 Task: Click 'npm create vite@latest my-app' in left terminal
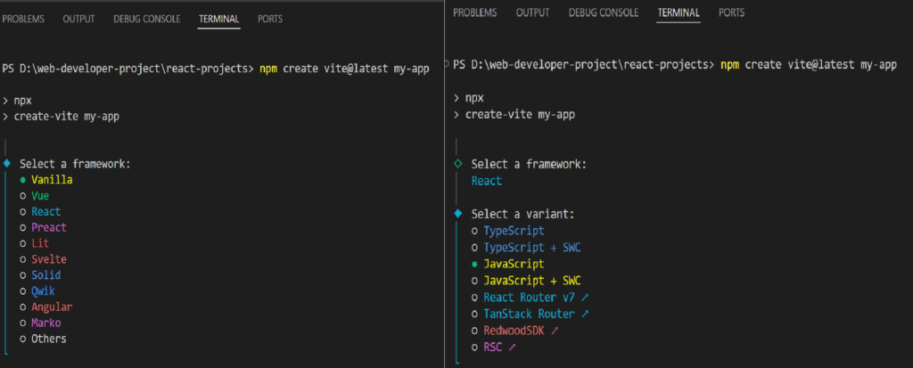point(344,70)
